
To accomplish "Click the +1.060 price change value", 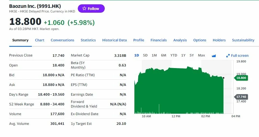I will (x=54, y=23).
